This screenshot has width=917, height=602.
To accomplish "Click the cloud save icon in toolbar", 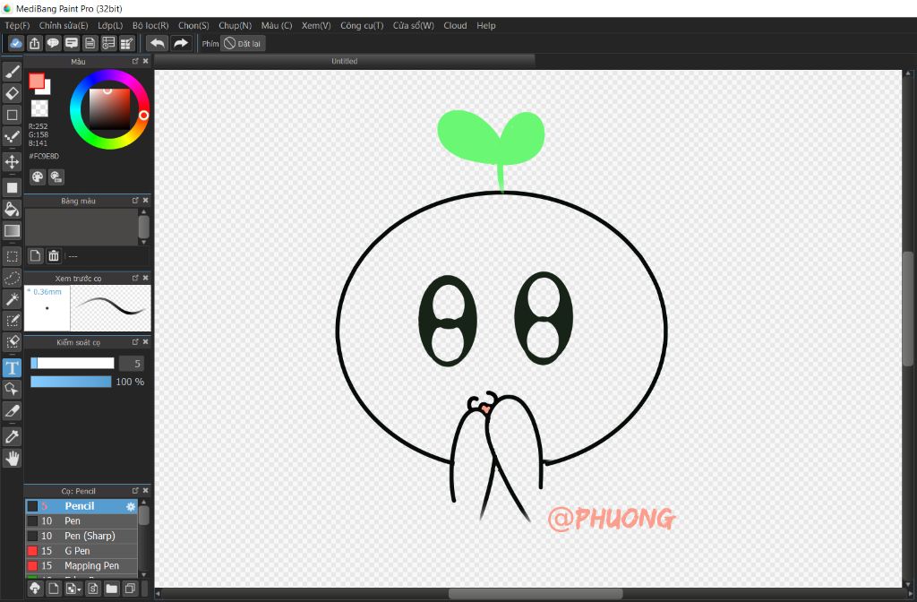I will tap(16, 43).
